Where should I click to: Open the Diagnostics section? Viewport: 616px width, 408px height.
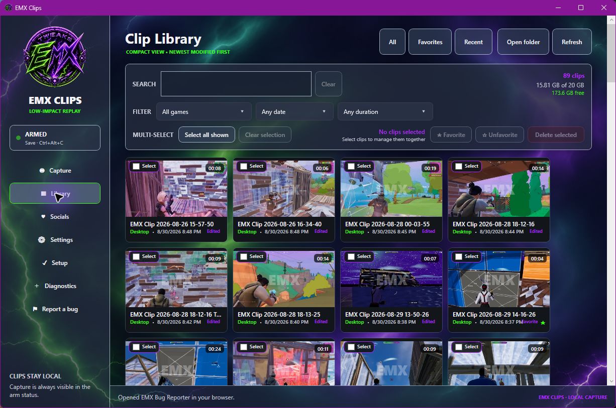[x=55, y=286]
